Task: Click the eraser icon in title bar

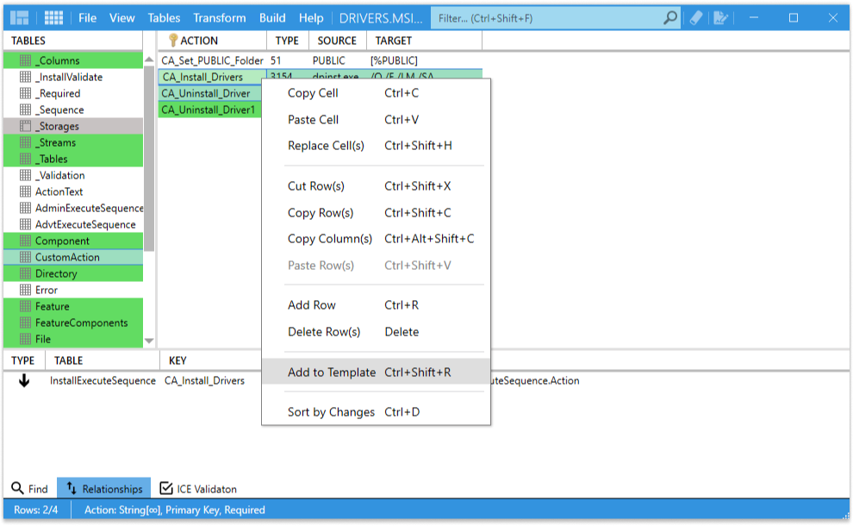Action: coord(696,18)
